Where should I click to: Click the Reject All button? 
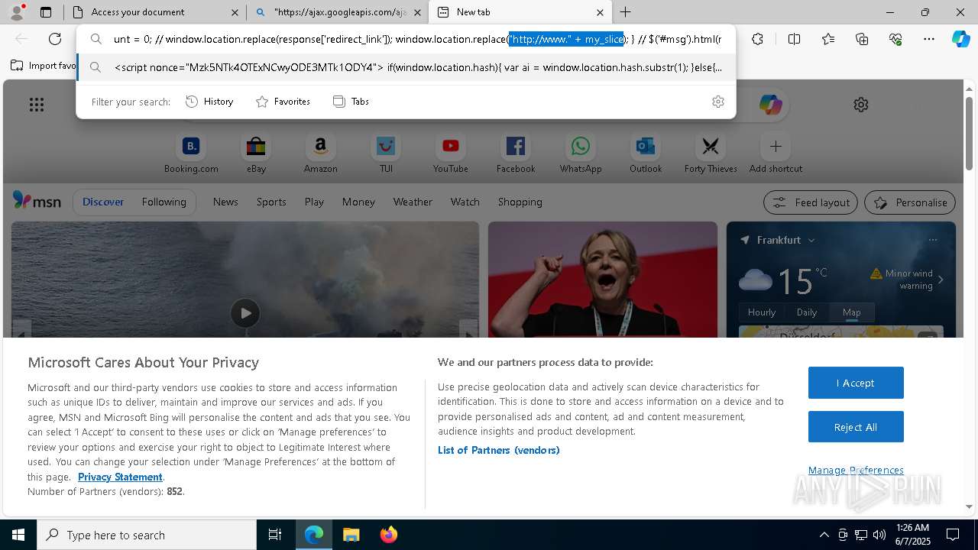[856, 427]
